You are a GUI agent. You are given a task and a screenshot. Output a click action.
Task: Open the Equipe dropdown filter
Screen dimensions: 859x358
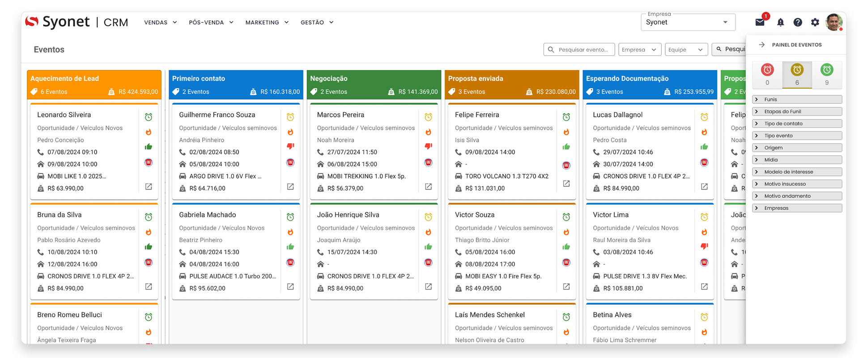[x=686, y=50]
